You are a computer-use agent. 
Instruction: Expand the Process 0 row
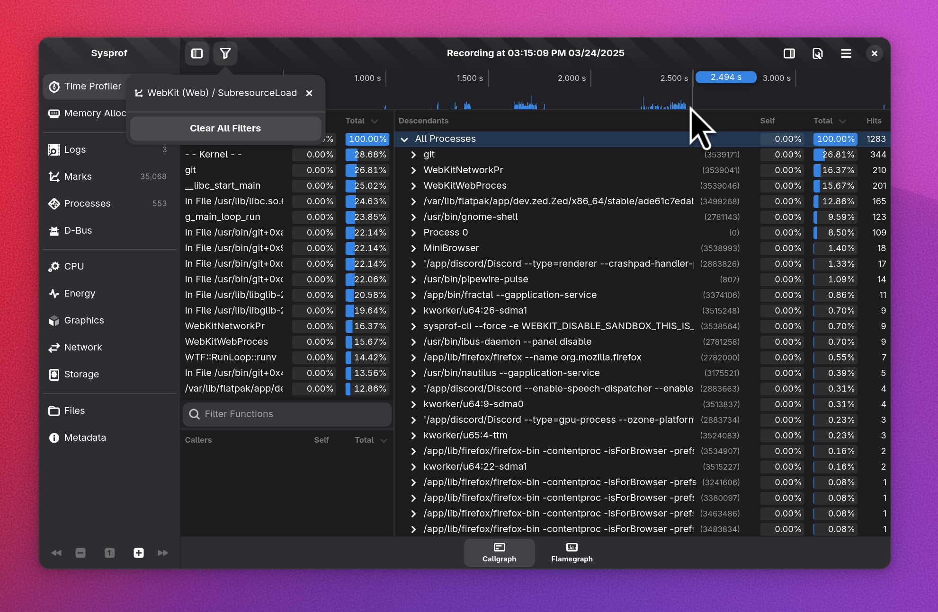point(413,233)
